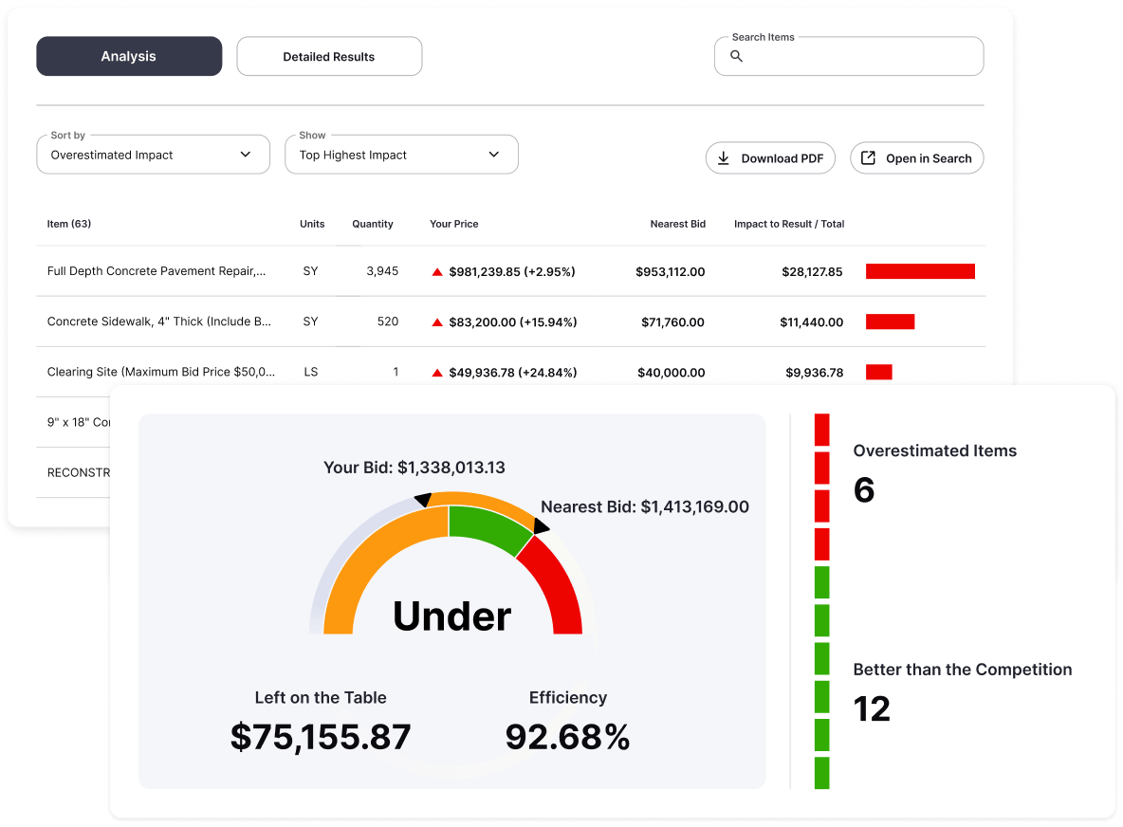Click the chevron in Overestimated Impact selector
1123x827 pixels.
click(x=246, y=155)
